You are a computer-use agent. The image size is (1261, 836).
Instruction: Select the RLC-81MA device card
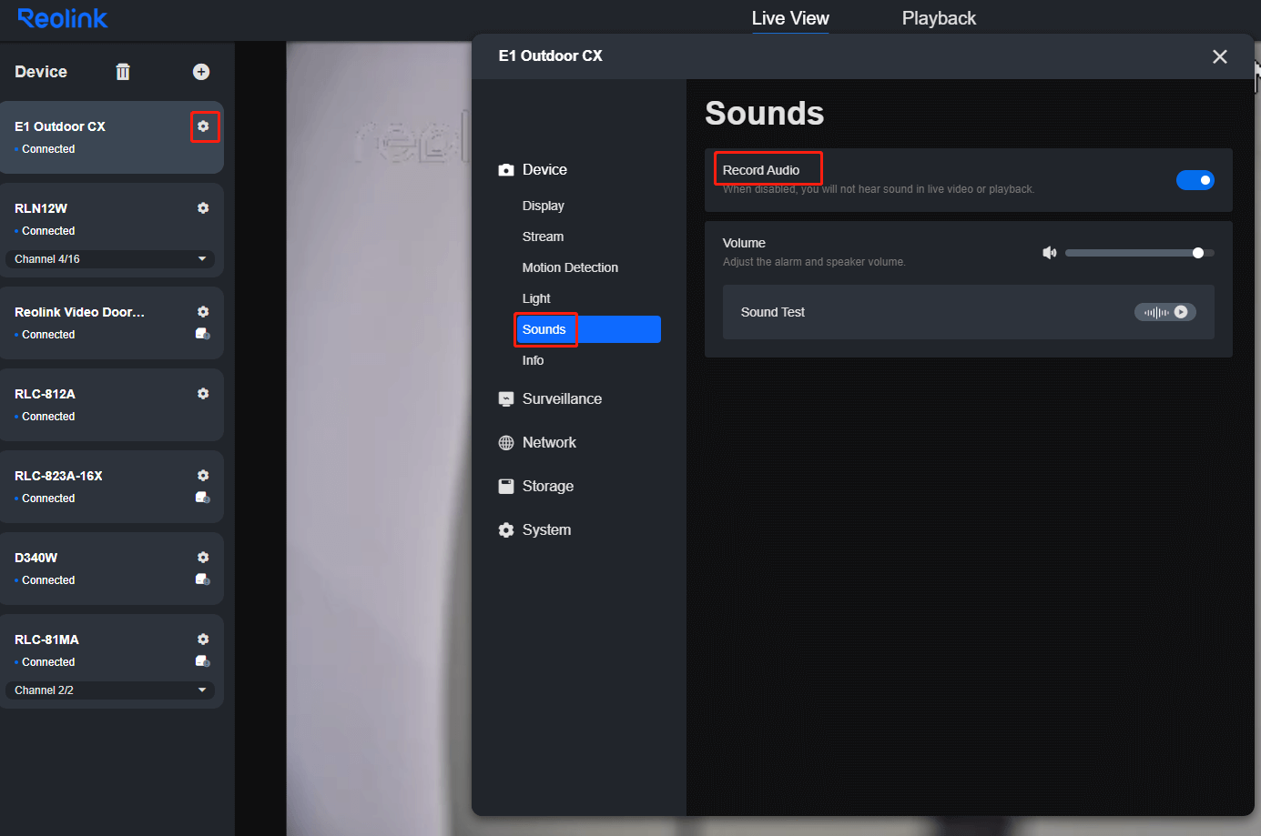[112, 661]
